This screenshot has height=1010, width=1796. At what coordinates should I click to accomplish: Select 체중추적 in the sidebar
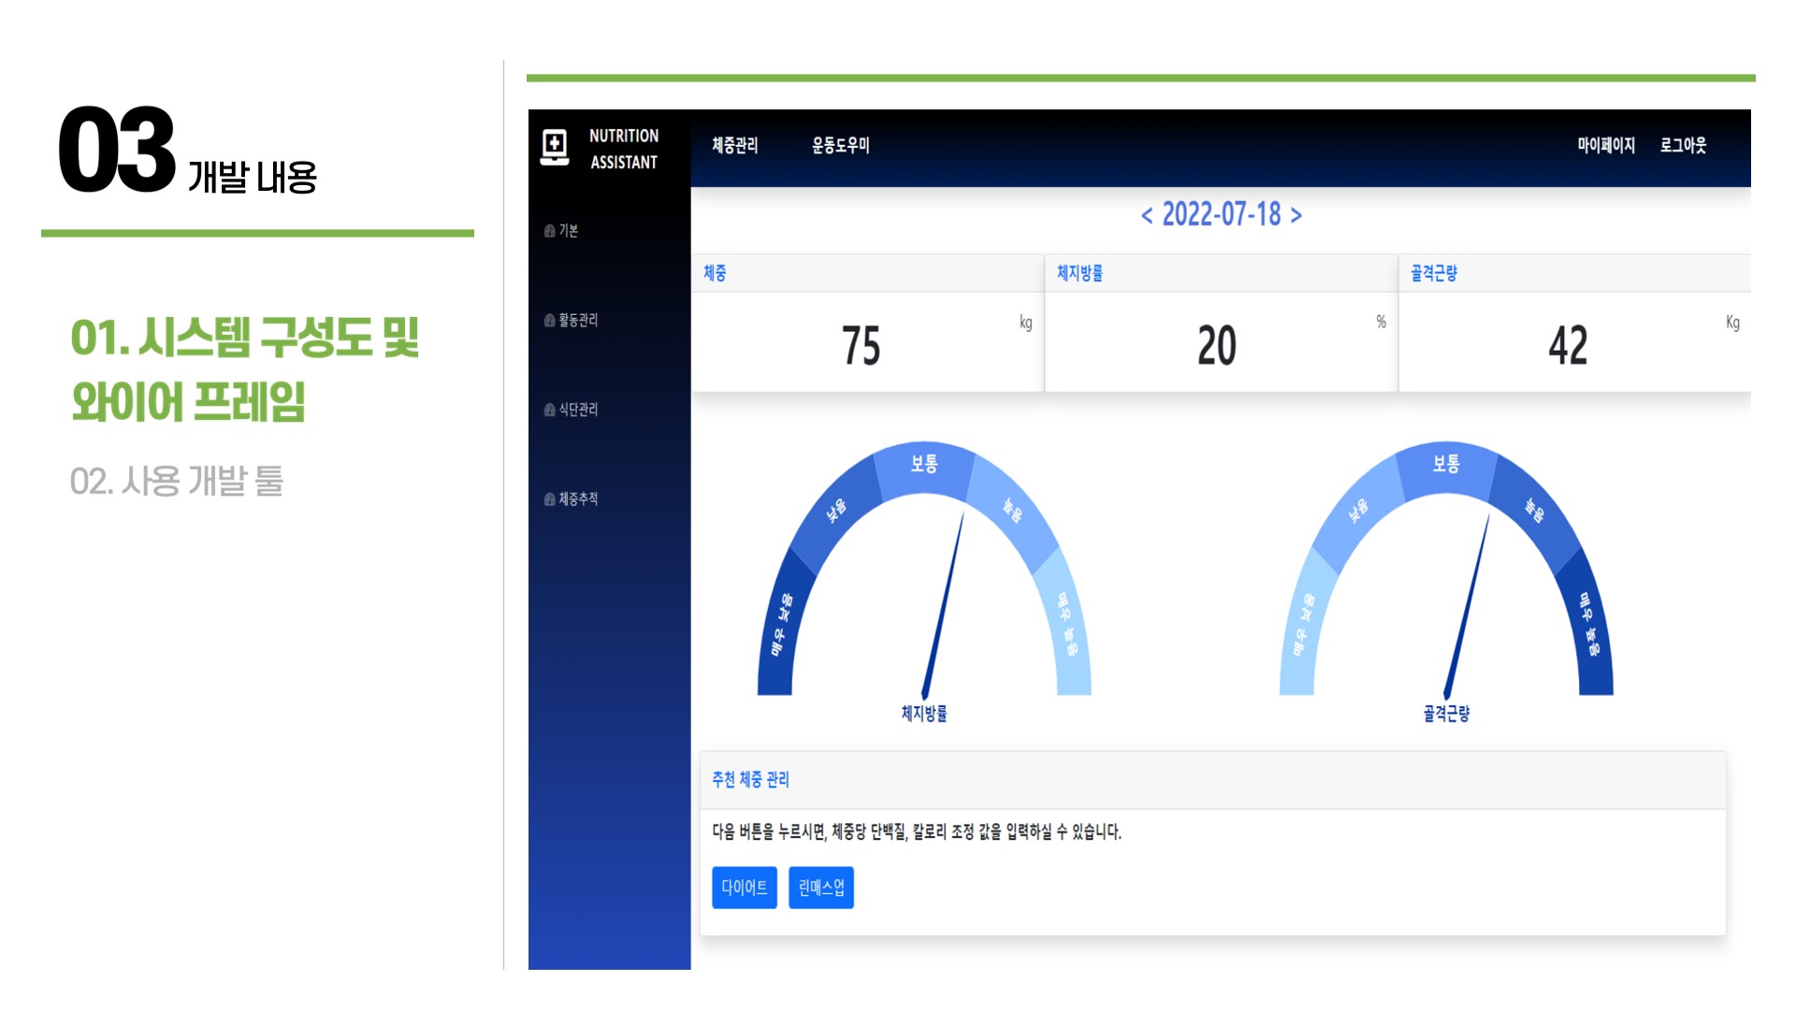tap(578, 499)
